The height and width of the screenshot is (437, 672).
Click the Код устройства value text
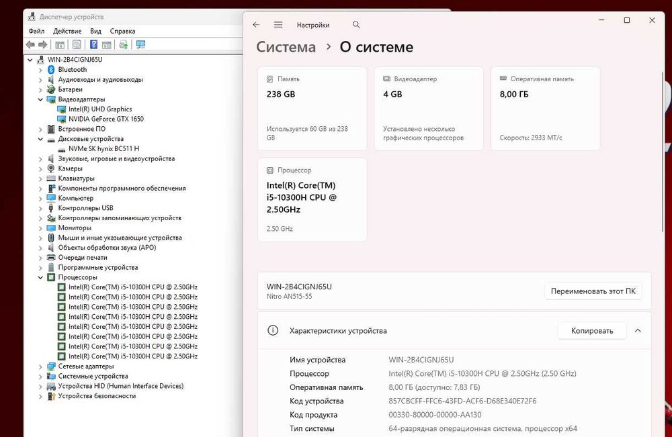462,401
